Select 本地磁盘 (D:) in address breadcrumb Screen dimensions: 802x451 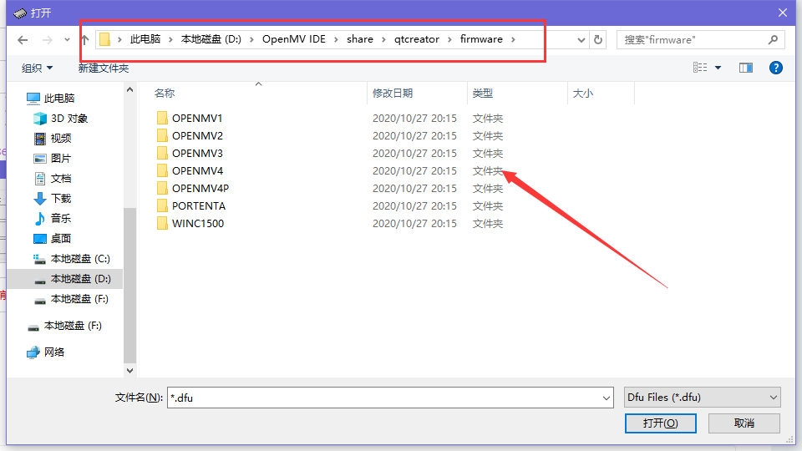tap(211, 39)
